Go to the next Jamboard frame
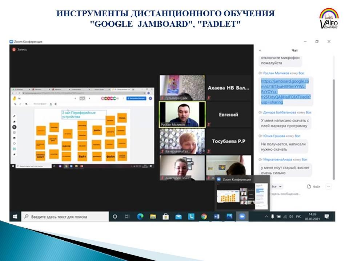The width and height of the screenshot is (349, 261). (x=89, y=98)
